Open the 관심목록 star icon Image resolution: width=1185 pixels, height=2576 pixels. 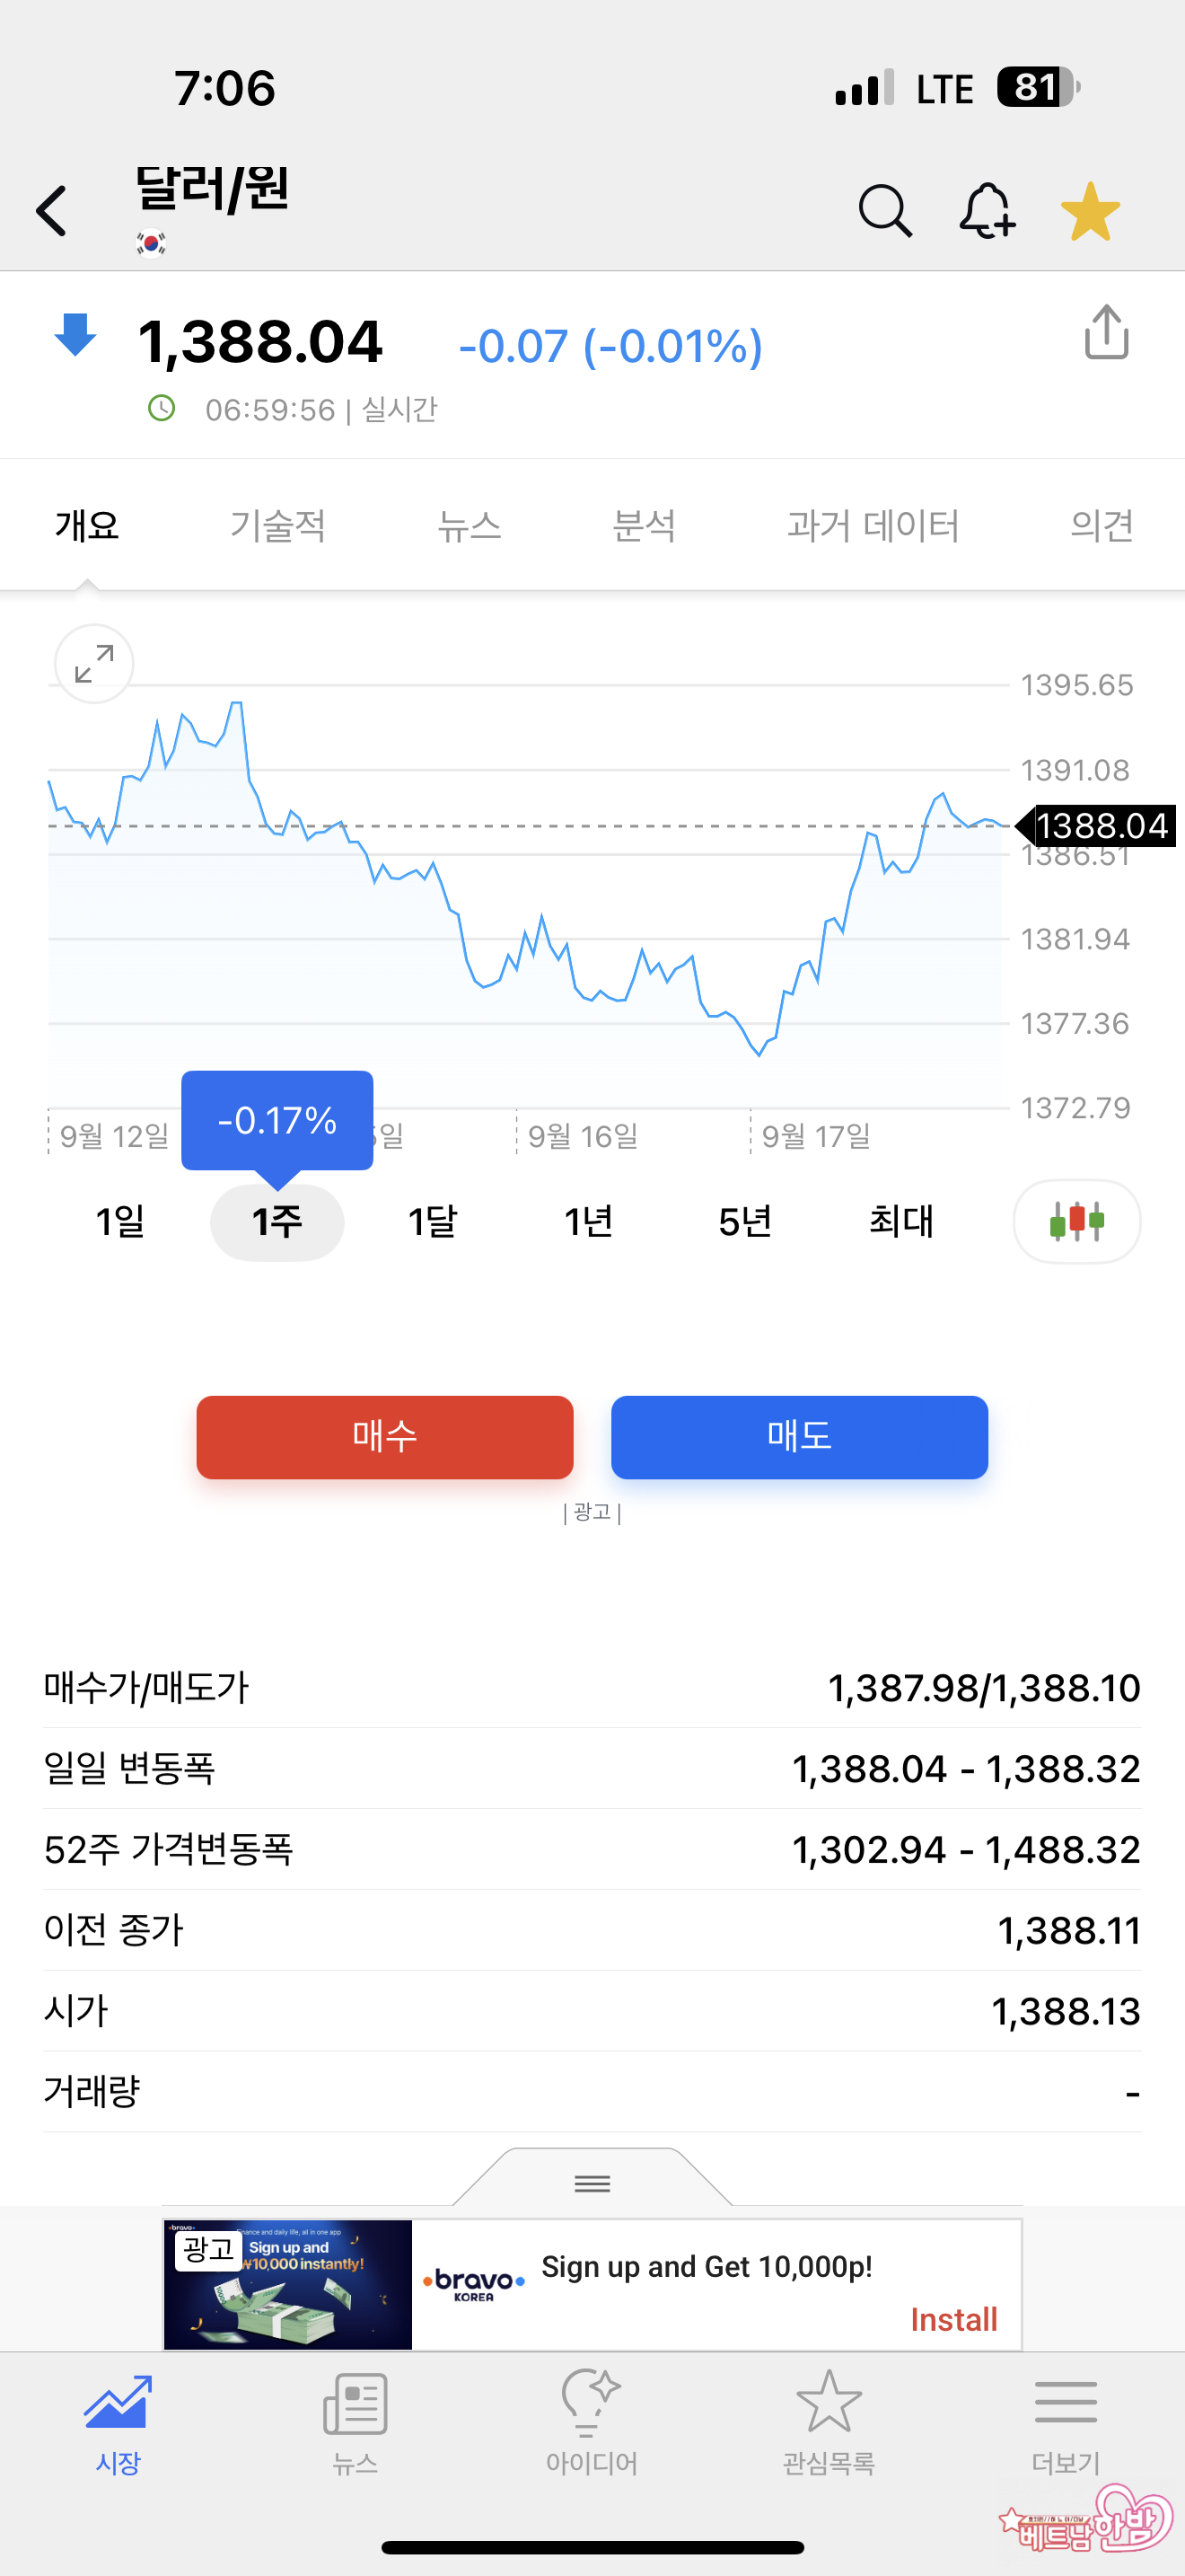point(829,2420)
